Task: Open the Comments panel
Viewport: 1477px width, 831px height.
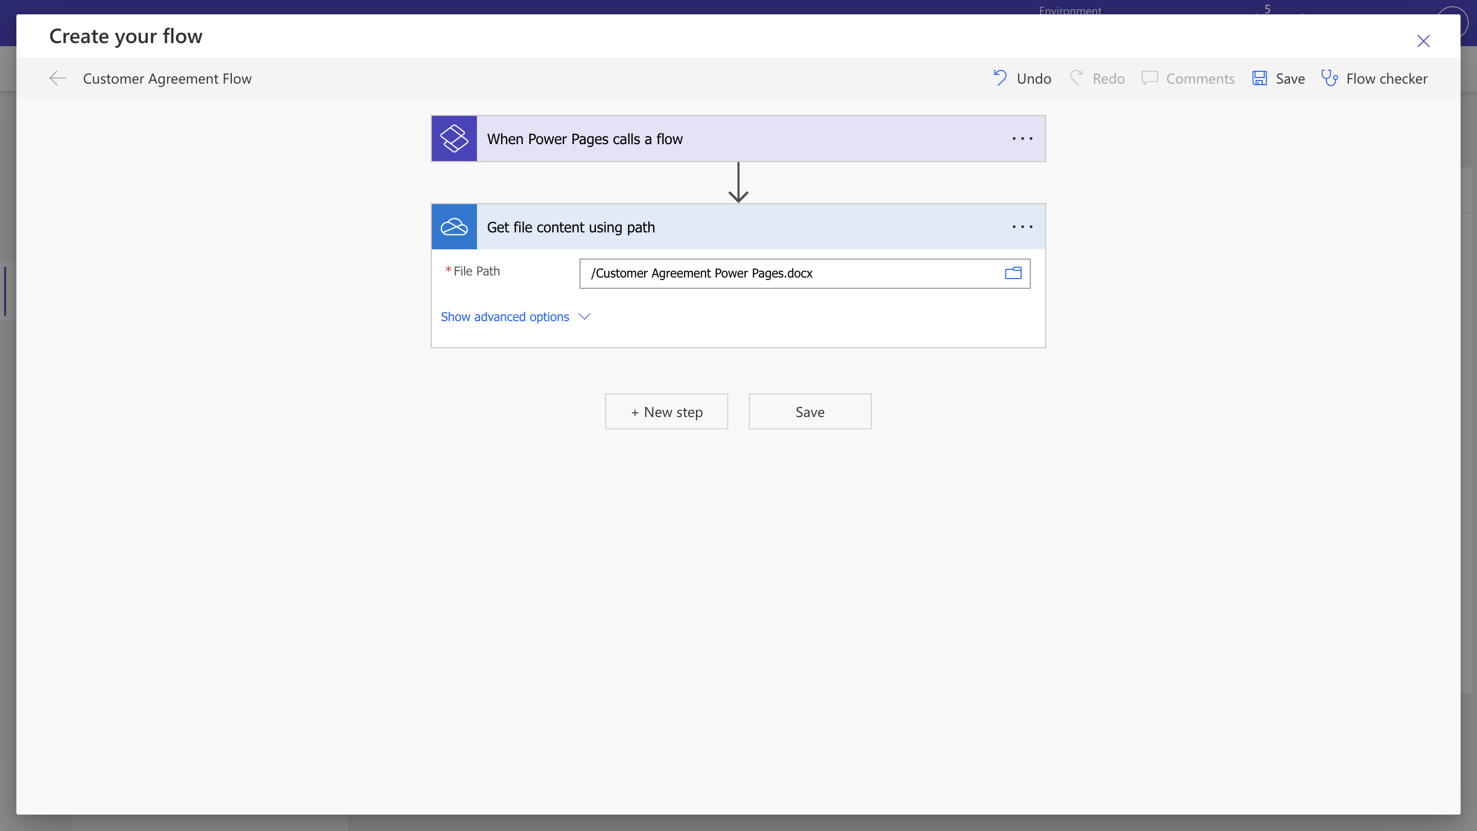Action: pyautogui.click(x=1188, y=78)
